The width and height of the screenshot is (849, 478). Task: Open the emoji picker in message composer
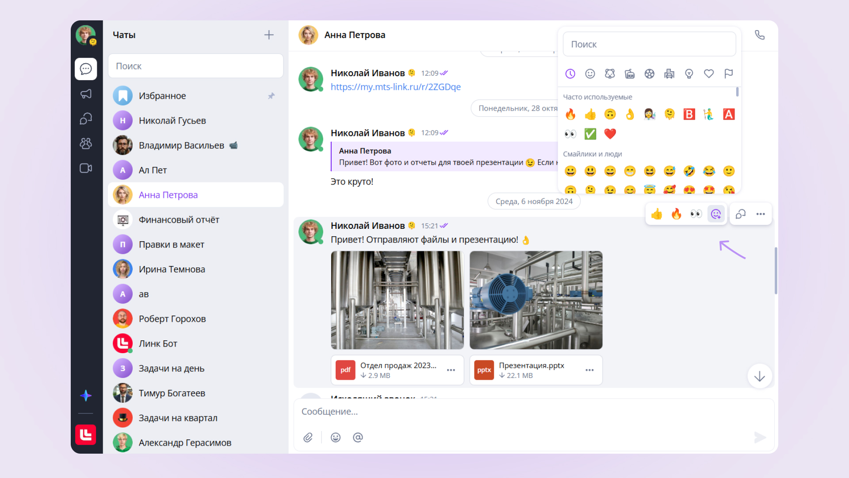tap(336, 437)
